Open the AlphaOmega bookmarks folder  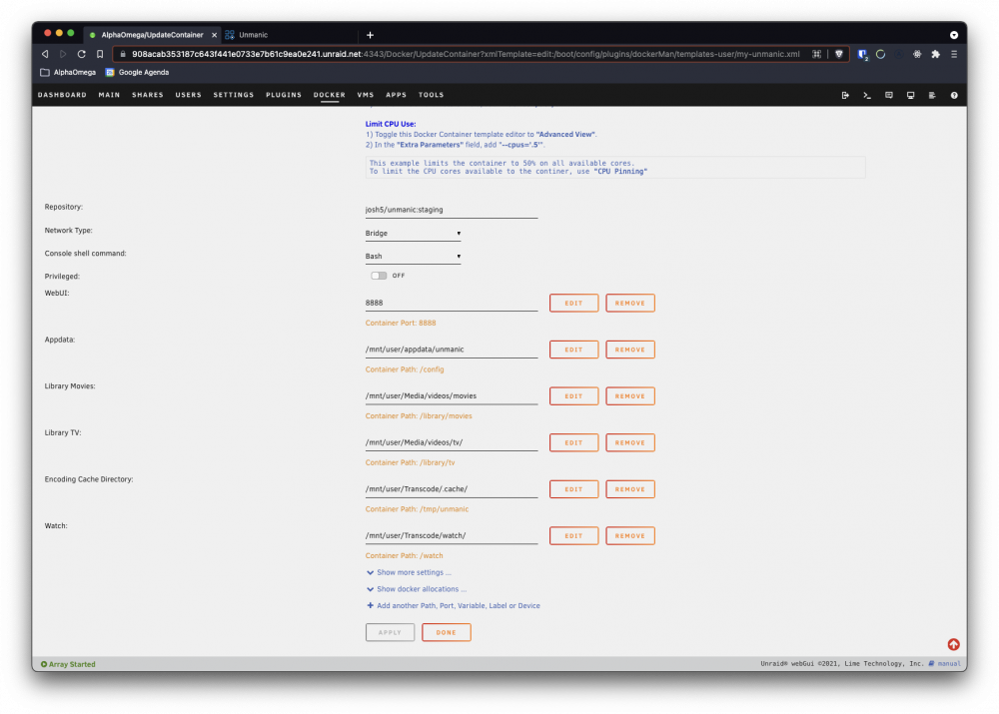pyautogui.click(x=68, y=73)
